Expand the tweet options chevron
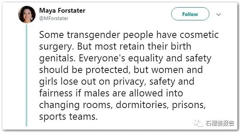This screenshot has width=242, height=134. (x=219, y=14)
